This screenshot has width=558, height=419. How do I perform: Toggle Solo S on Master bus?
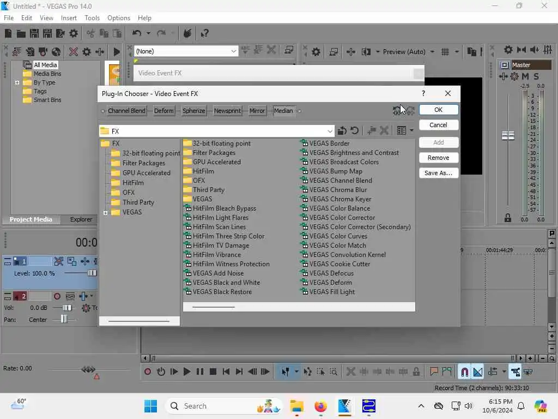pos(536,76)
